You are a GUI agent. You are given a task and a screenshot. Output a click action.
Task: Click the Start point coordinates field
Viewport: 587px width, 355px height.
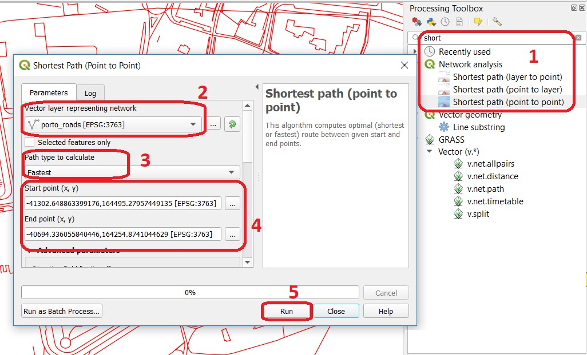point(123,203)
